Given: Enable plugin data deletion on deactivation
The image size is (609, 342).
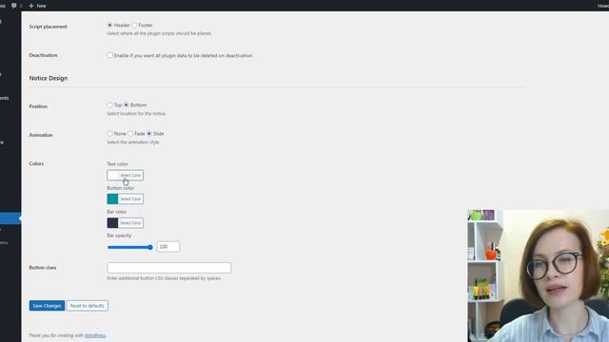Looking at the screenshot, I should (x=110, y=55).
